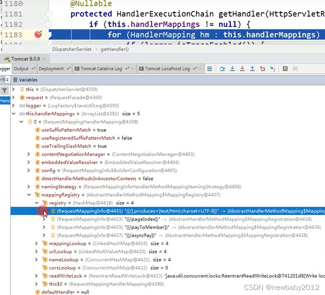Click the Step Out debugger icon
The width and height of the screenshot is (325, 295).
(252, 68)
